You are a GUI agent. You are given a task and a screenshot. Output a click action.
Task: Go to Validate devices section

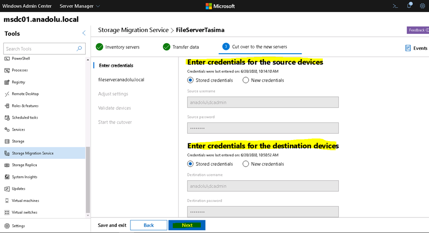(114, 108)
